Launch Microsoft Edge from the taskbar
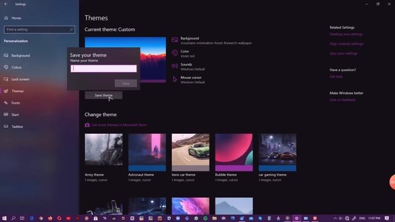The width and height of the screenshot is (395, 222). pyautogui.click(x=31, y=218)
